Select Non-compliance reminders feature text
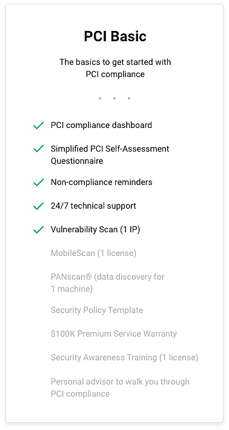Viewport: 229px width, 430px height. click(102, 182)
